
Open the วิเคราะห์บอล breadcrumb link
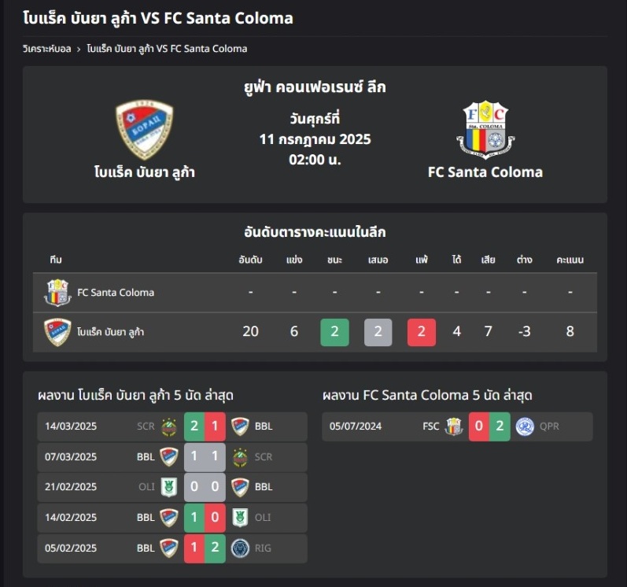click(x=46, y=49)
